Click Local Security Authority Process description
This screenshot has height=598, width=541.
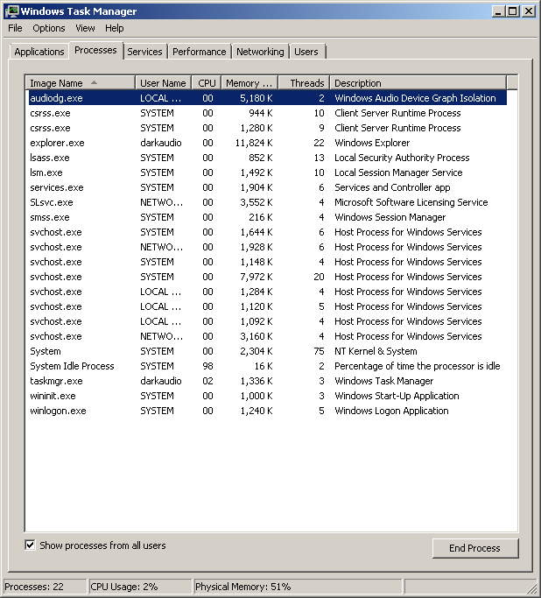pos(402,158)
